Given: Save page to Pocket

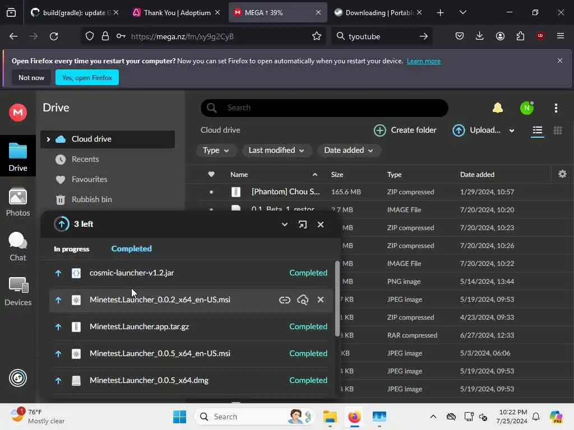Looking at the screenshot, I should pyautogui.click(x=460, y=36).
